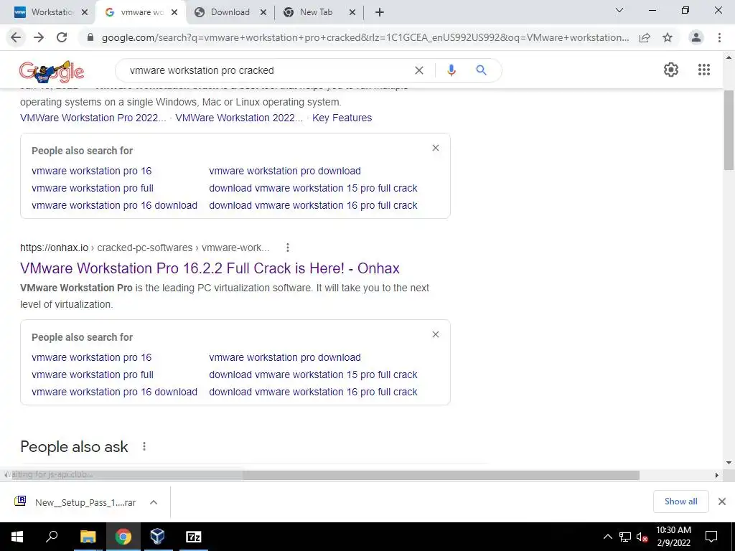The image size is (735, 551).
Task: Dismiss the second People also search for box
Action: pos(436,334)
